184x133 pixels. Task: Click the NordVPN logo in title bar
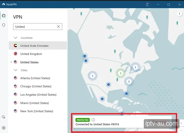4,4
